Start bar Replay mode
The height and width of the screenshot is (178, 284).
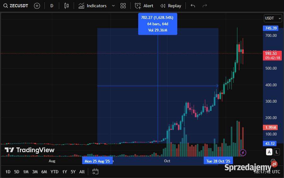tap(171, 6)
